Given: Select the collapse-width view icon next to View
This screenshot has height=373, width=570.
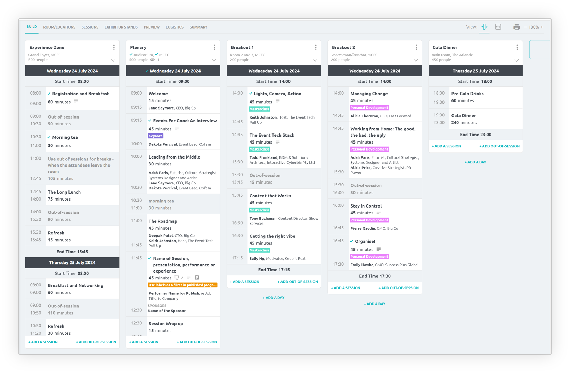Looking at the screenshot, I should click(x=484, y=27).
